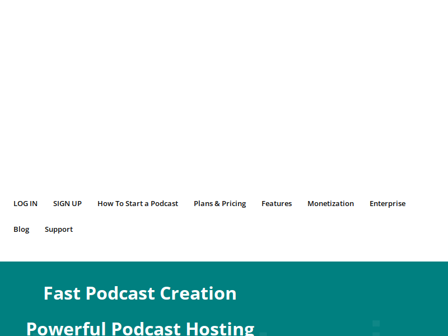
Task: Open the Blog link
Action: [x=21, y=230]
